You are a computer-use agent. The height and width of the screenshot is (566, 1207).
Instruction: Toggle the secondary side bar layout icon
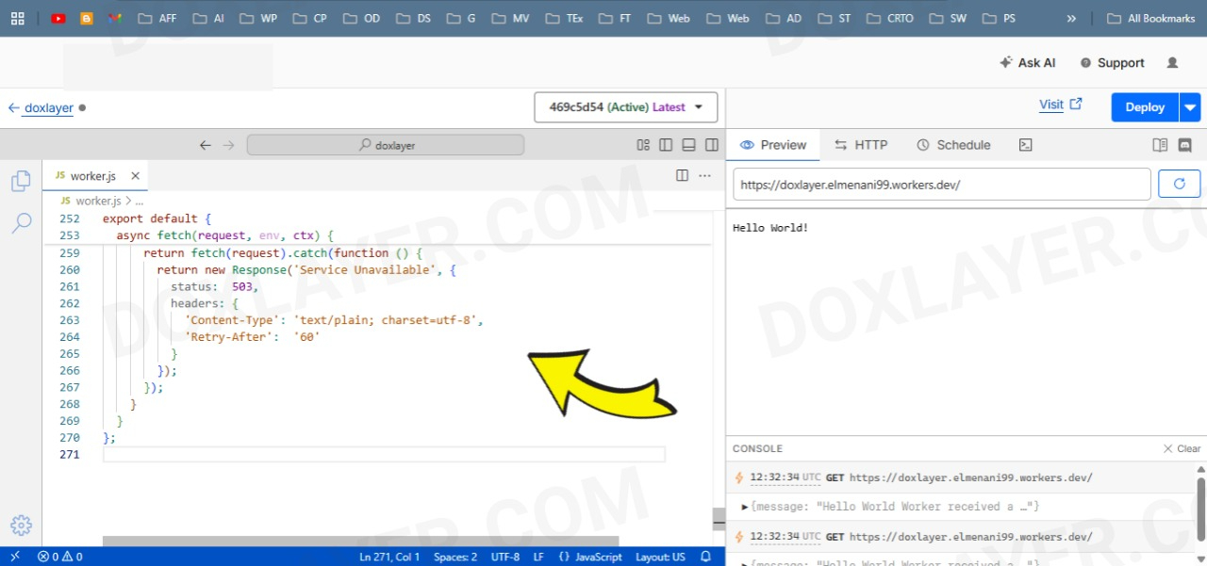(712, 145)
